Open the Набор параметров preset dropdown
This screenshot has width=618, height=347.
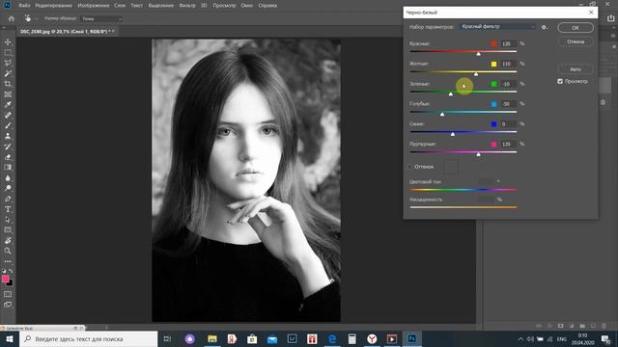498,26
